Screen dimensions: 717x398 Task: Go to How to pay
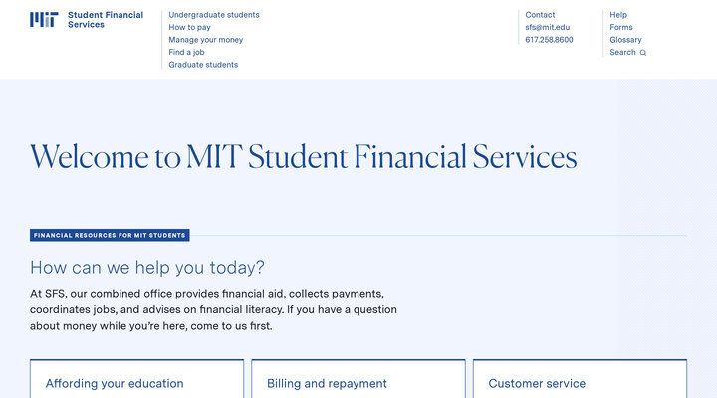(x=189, y=27)
